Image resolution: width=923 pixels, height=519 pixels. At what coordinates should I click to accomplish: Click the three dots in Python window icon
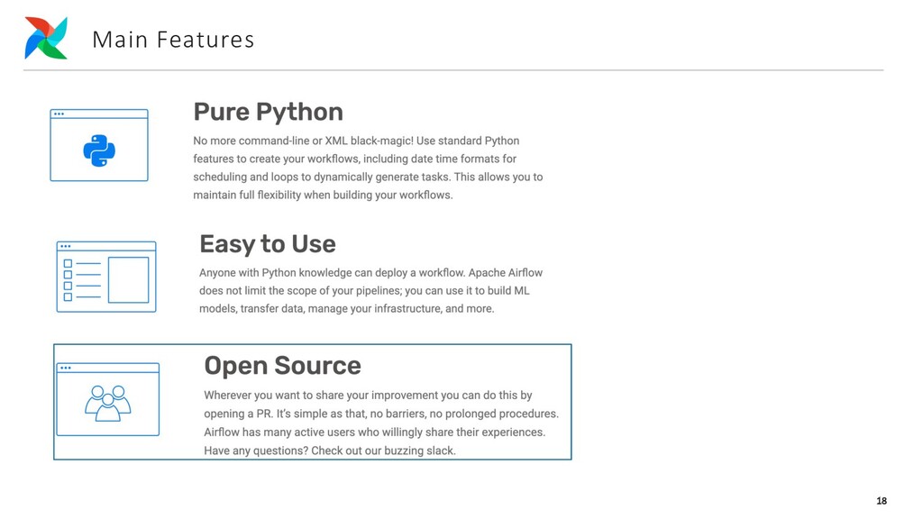coord(59,114)
